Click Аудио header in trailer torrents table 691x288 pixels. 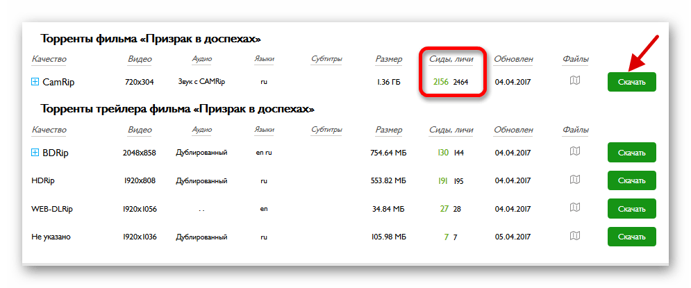pyautogui.click(x=201, y=129)
